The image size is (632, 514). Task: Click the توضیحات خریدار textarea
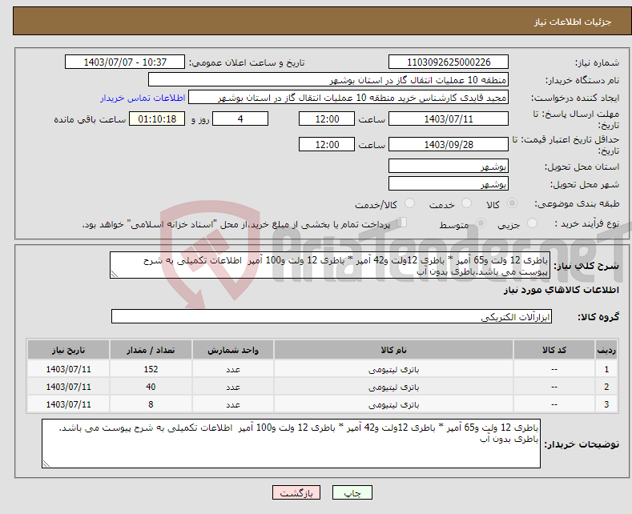[x=291, y=444]
